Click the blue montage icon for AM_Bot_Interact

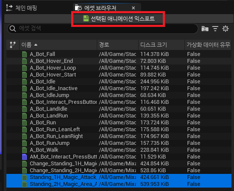tap(24, 157)
